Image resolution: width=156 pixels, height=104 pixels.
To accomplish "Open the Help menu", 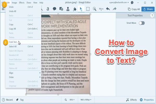I will pyautogui.click(x=41, y=3).
